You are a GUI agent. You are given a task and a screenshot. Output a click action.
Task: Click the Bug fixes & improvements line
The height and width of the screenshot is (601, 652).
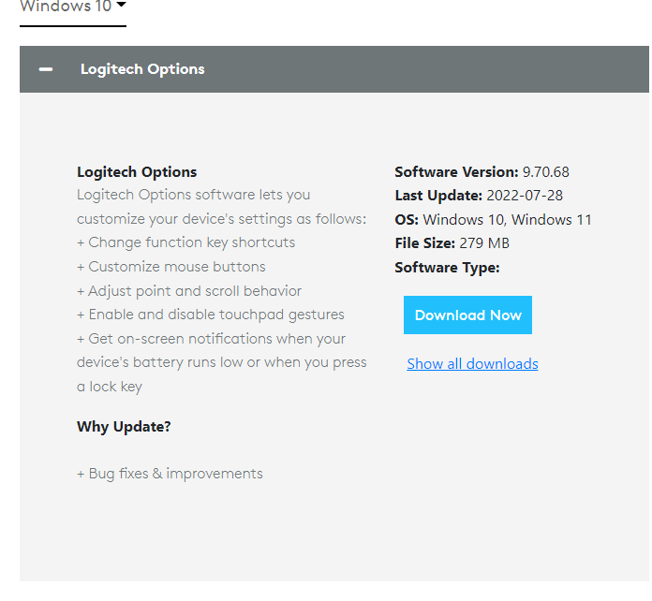click(170, 474)
